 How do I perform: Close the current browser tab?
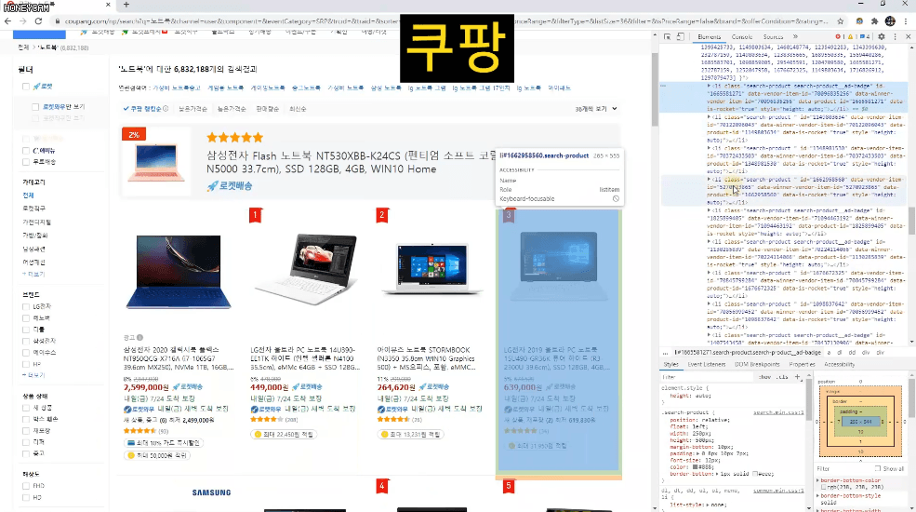108,5
